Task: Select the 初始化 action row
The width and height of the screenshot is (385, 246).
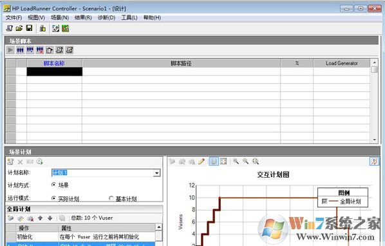Action: click(80, 237)
